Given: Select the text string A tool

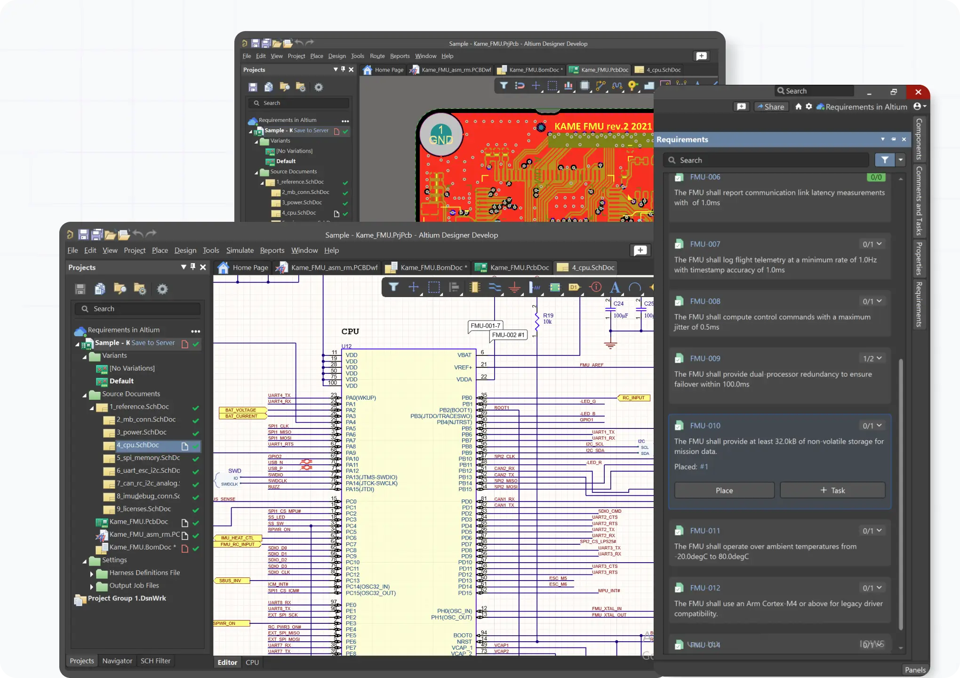Looking at the screenshot, I should (x=615, y=287).
